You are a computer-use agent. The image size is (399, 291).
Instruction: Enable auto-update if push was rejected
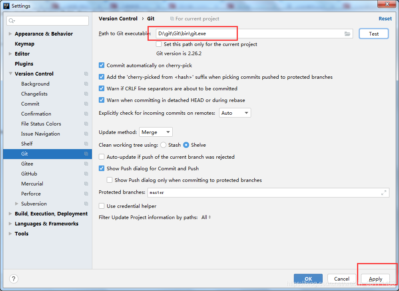[x=102, y=157]
